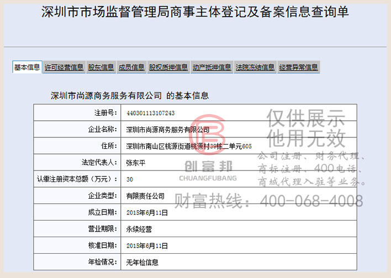This screenshot has height=278, width=391.
Task: Go to the 动产抵押信息 tab
Action: [x=212, y=67]
